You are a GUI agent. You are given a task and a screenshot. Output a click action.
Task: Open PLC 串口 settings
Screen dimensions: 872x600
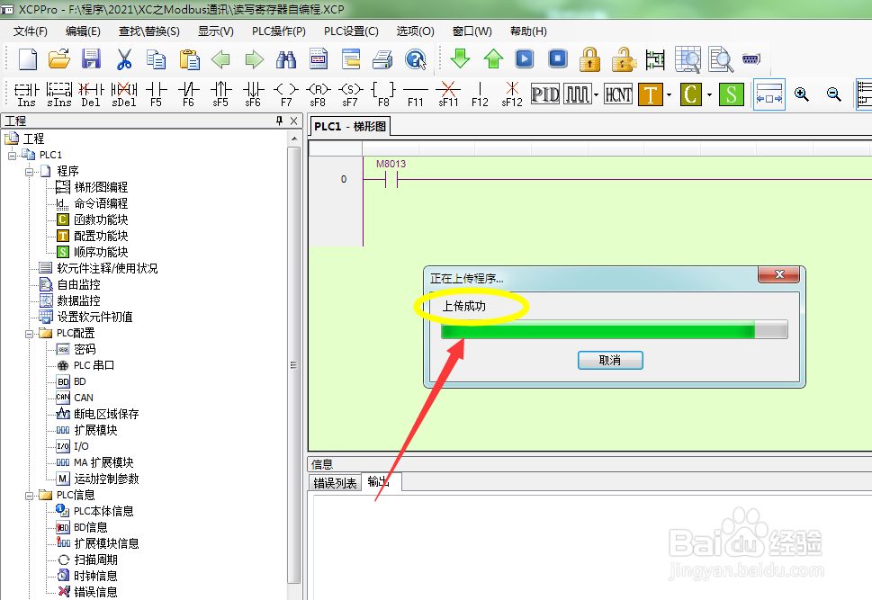coord(94,365)
